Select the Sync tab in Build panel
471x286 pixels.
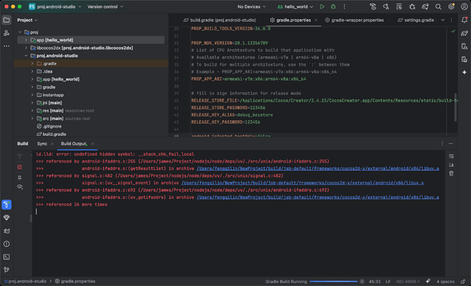pyautogui.click(x=42, y=144)
